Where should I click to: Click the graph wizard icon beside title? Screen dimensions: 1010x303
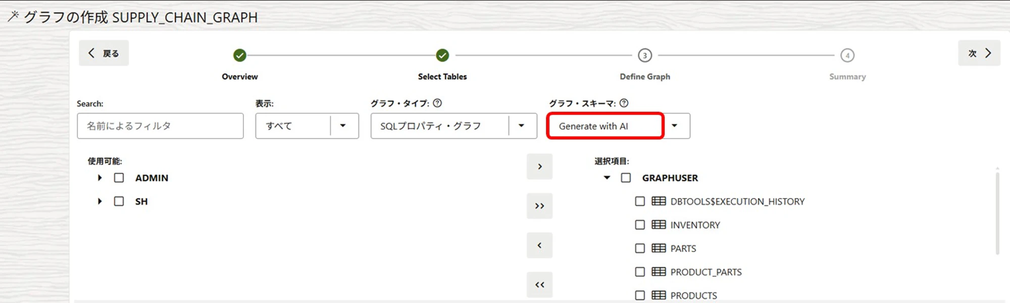coord(13,16)
